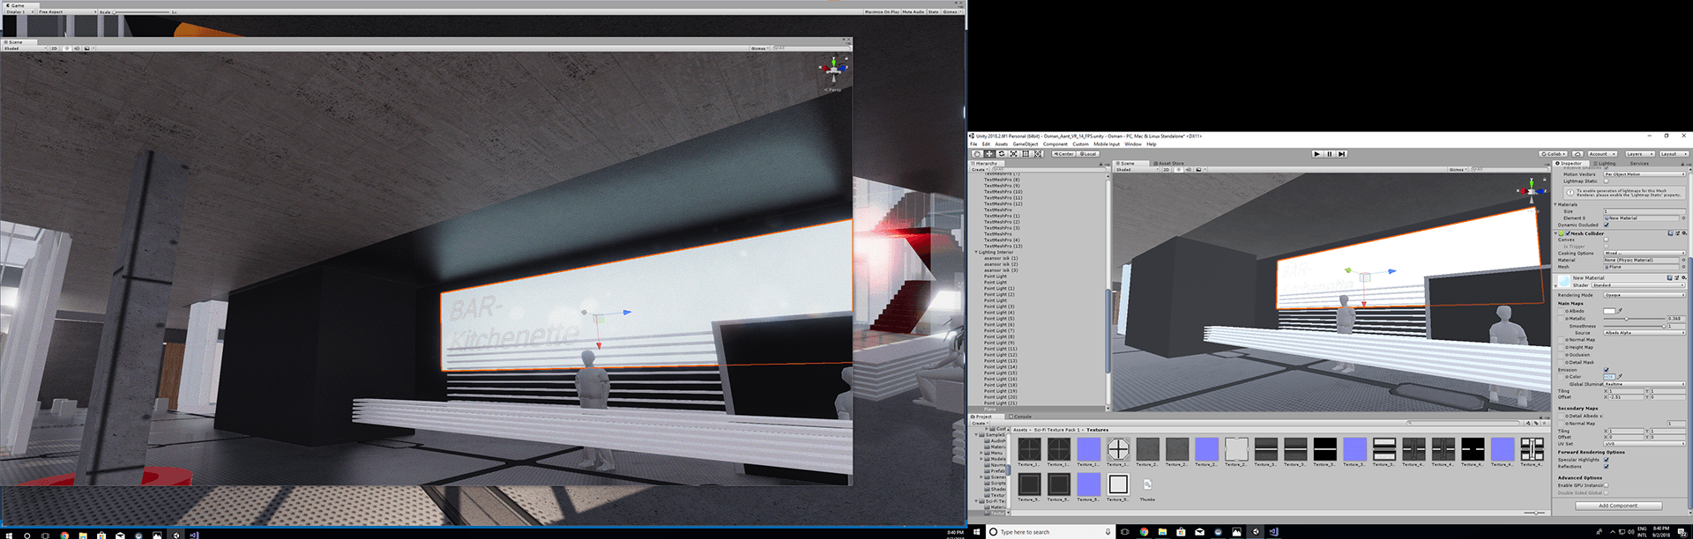Open the Layers dropdown in toolbar
The height and width of the screenshot is (539, 1693).
1638,154
